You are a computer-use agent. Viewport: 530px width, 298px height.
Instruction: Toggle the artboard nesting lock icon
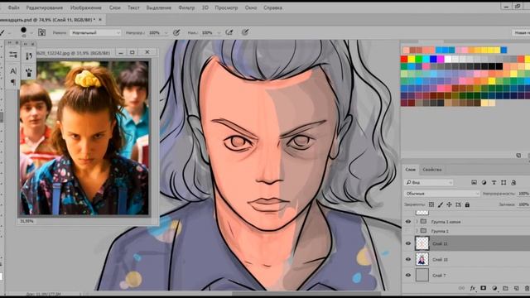[x=458, y=204]
